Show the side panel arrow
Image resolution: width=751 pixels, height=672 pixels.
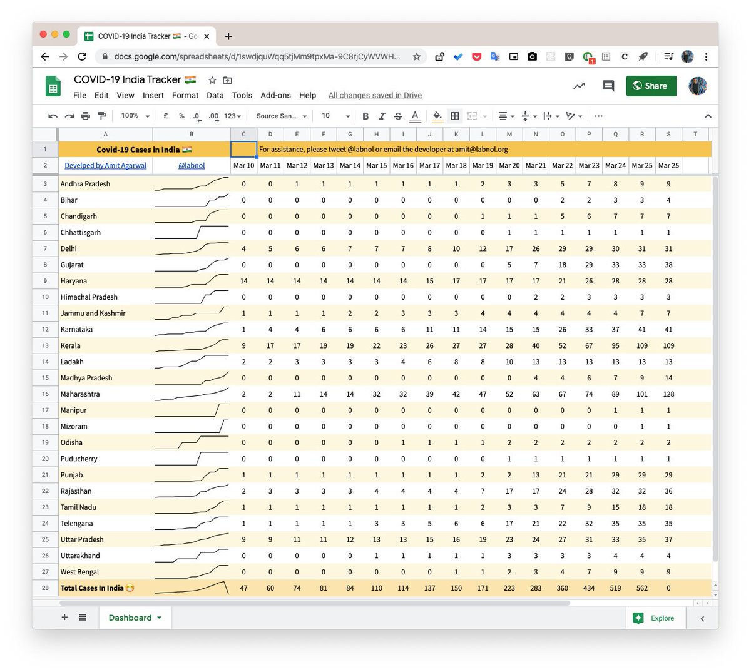702,618
